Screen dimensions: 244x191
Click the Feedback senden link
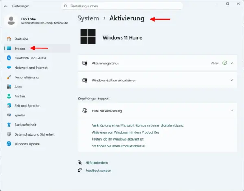98,171
